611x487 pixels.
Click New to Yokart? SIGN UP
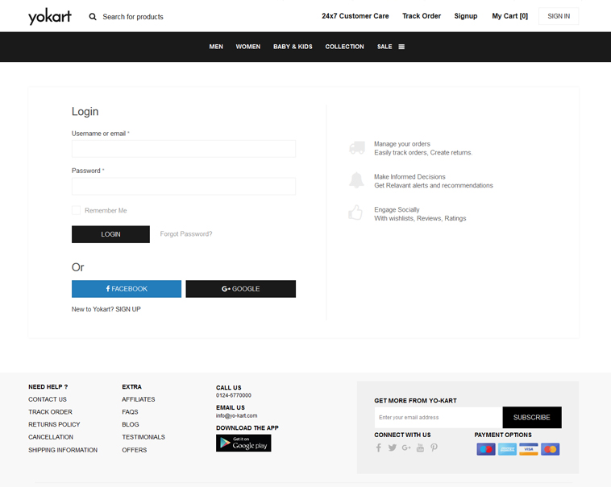click(106, 309)
